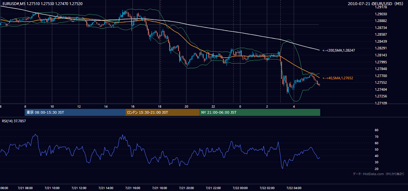
Task: Click price axis value 1.27700
Action: [x=381, y=76]
